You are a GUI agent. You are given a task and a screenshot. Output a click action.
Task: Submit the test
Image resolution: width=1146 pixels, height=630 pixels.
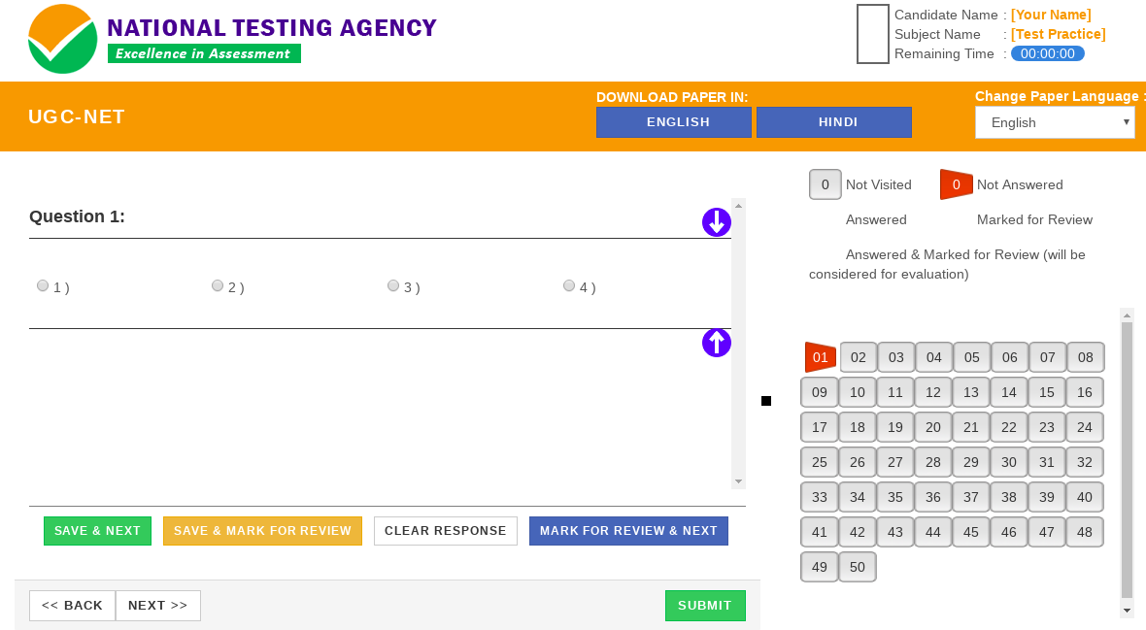point(705,605)
